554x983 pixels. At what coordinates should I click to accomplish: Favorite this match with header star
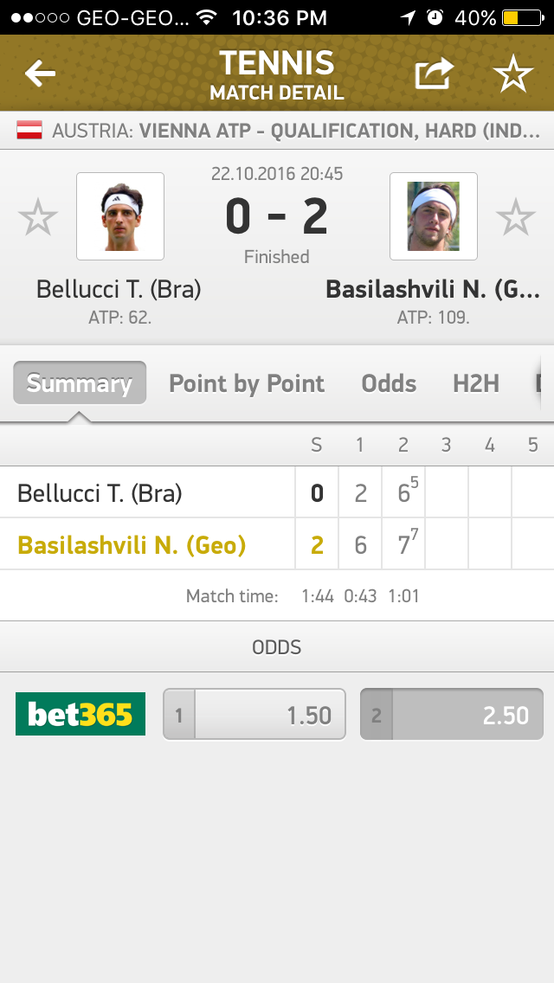pyautogui.click(x=513, y=74)
